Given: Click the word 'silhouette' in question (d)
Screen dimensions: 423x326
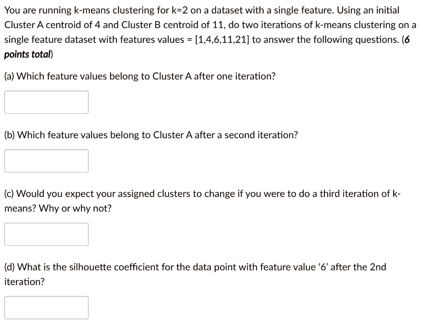Looking at the screenshot, I should 90,267.
